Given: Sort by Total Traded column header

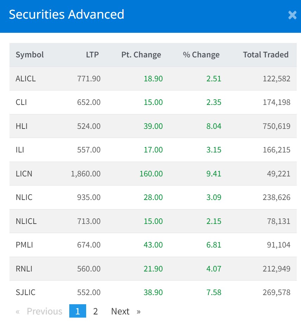Looking at the screenshot, I should click(x=265, y=55).
